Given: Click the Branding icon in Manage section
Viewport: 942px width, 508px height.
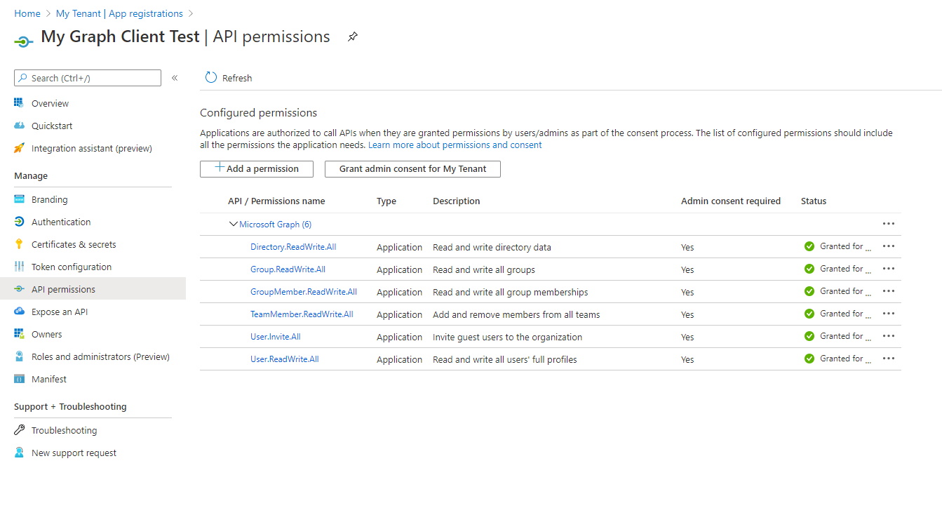Looking at the screenshot, I should [19, 199].
